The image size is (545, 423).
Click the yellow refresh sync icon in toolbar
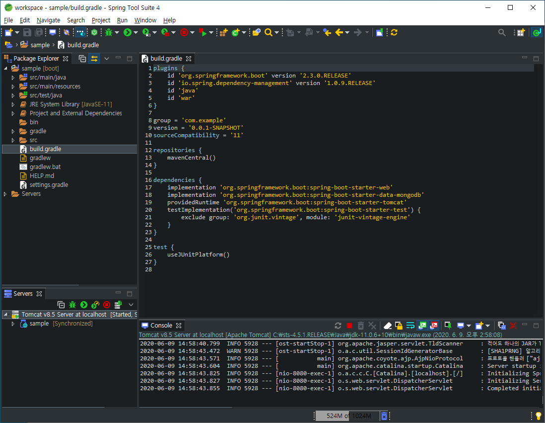pos(394,32)
